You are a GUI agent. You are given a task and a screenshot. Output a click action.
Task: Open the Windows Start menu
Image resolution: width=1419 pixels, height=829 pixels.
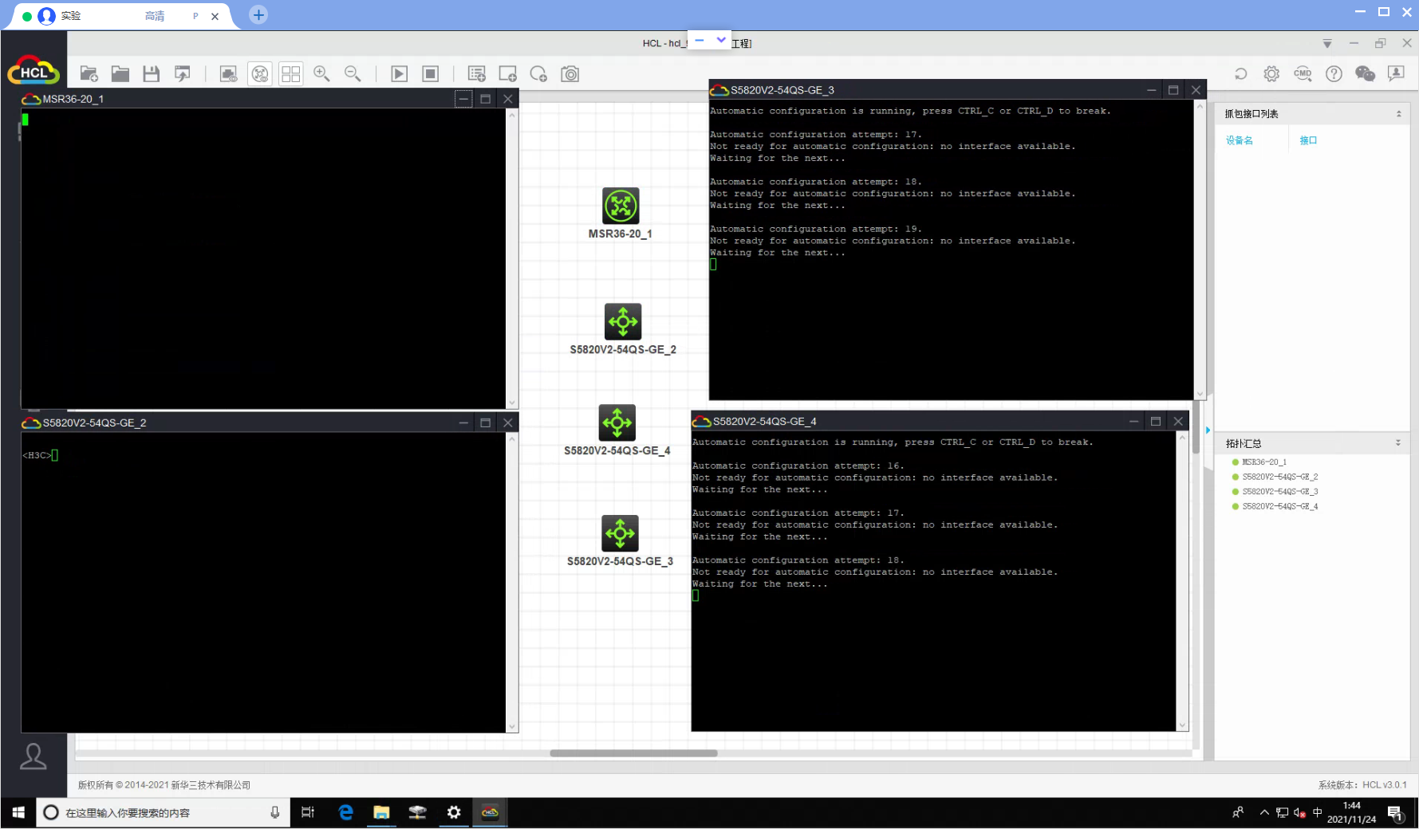coord(18,812)
